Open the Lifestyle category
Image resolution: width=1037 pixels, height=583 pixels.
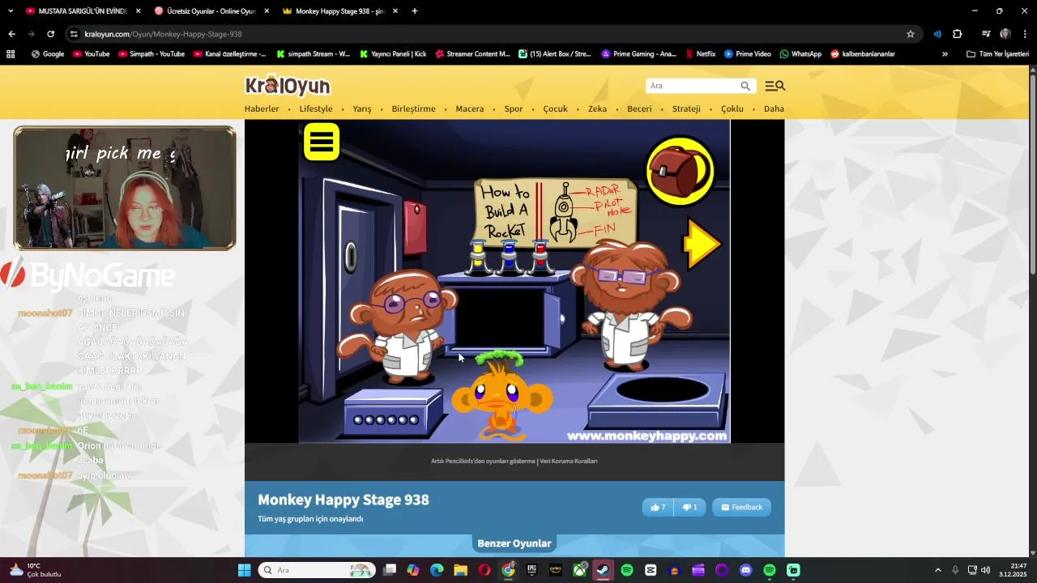coord(316,109)
